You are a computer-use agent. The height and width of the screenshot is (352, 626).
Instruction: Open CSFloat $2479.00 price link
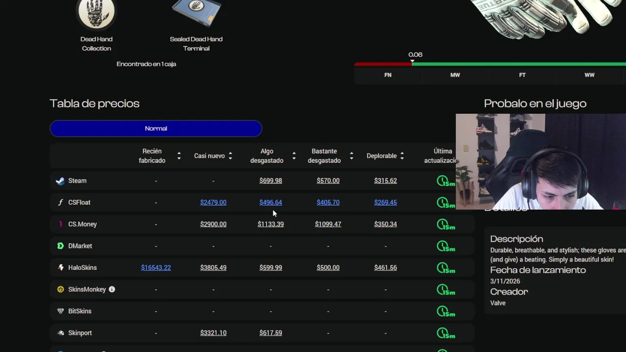213,202
